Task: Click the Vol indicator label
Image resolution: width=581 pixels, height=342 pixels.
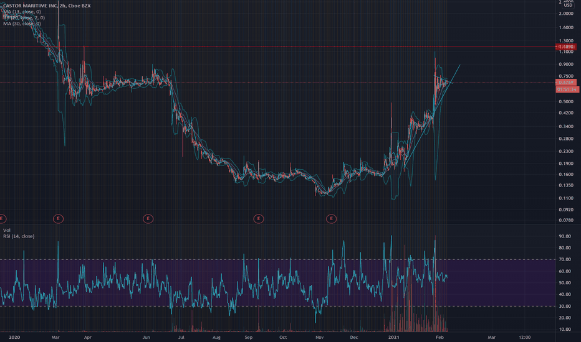Action: click(7, 230)
